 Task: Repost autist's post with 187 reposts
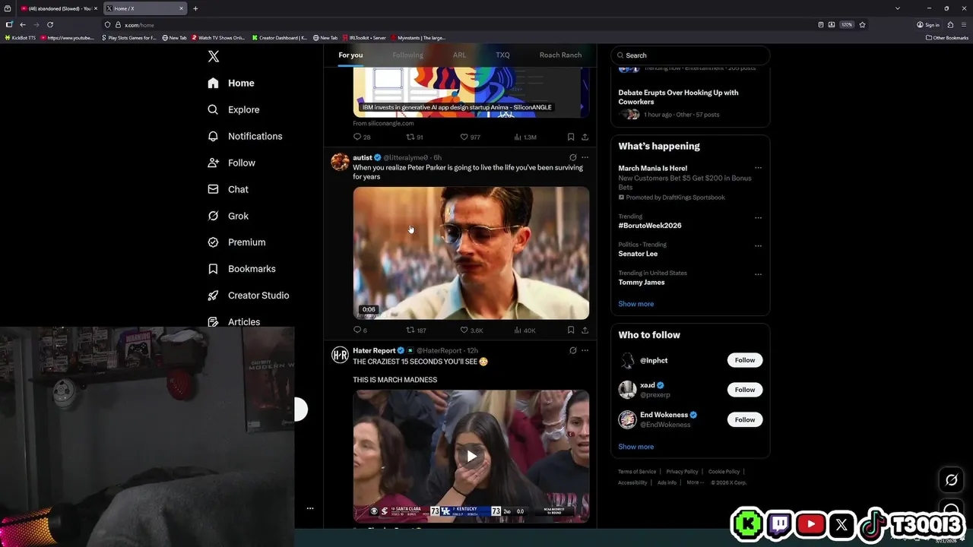[x=416, y=330]
